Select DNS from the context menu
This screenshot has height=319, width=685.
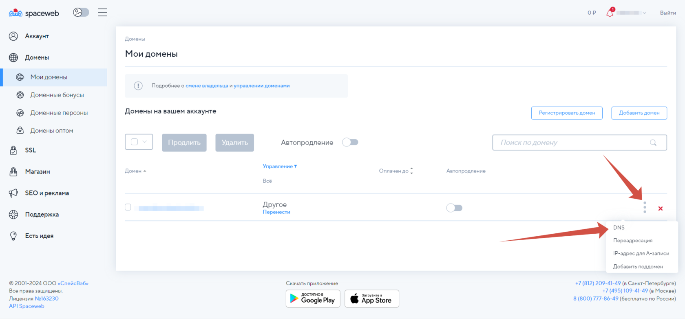tap(619, 228)
